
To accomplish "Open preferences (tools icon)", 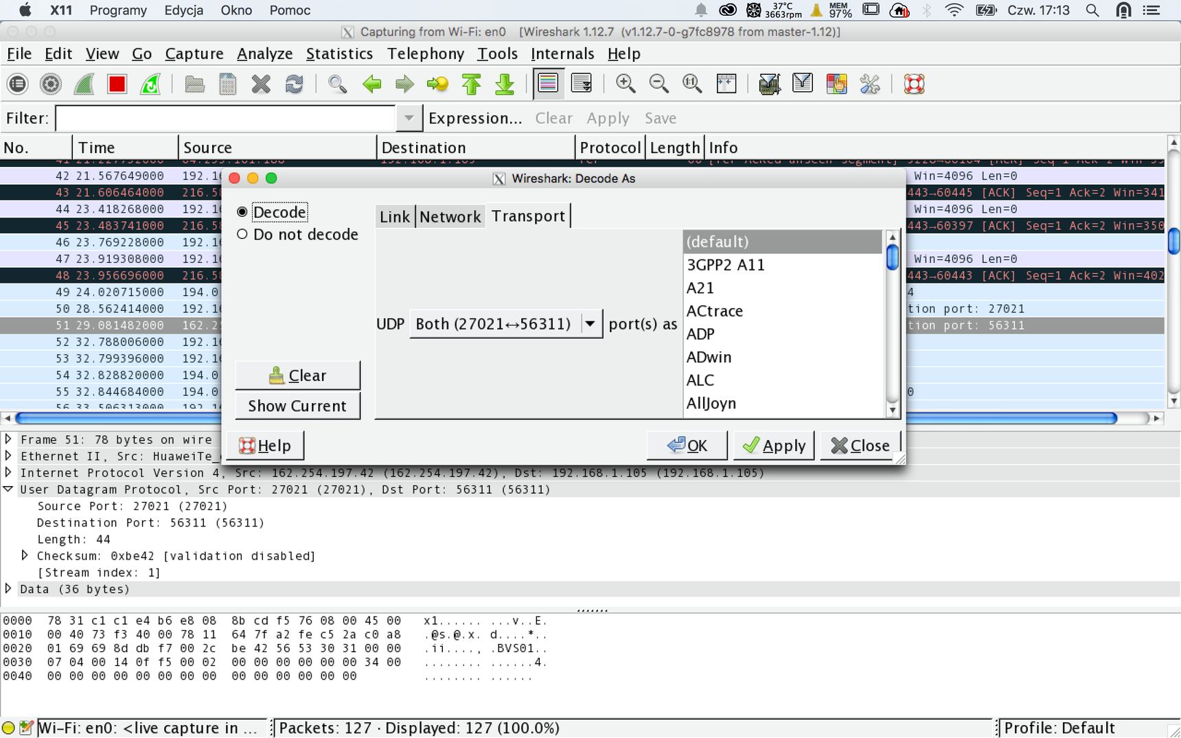I will pyautogui.click(x=870, y=84).
